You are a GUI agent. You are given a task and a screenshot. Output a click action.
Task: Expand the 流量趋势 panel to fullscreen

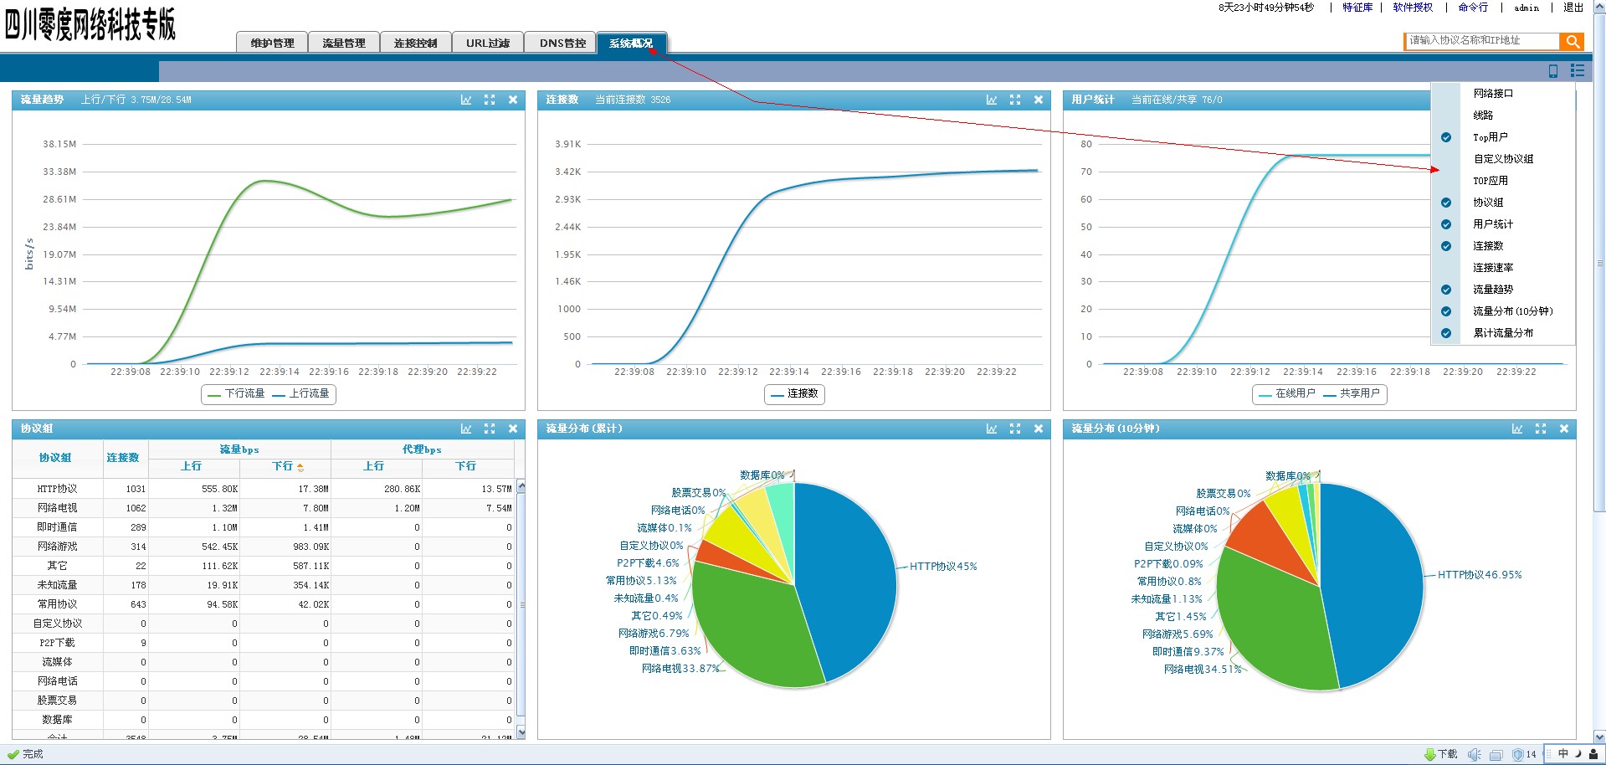coord(490,100)
